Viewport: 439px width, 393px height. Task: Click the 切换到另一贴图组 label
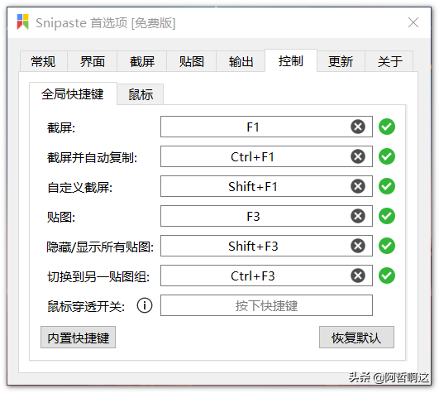click(x=98, y=276)
